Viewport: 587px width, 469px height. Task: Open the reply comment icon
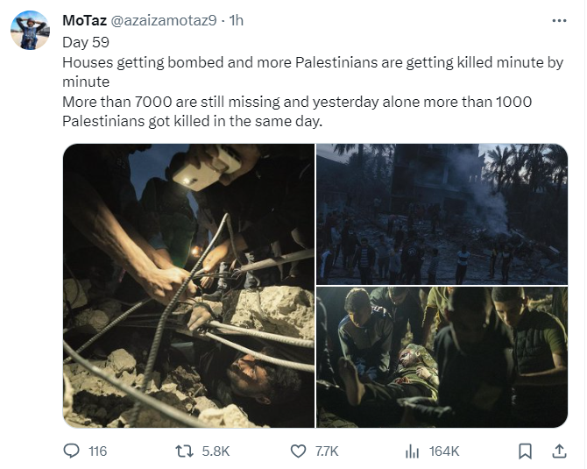[x=72, y=451]
